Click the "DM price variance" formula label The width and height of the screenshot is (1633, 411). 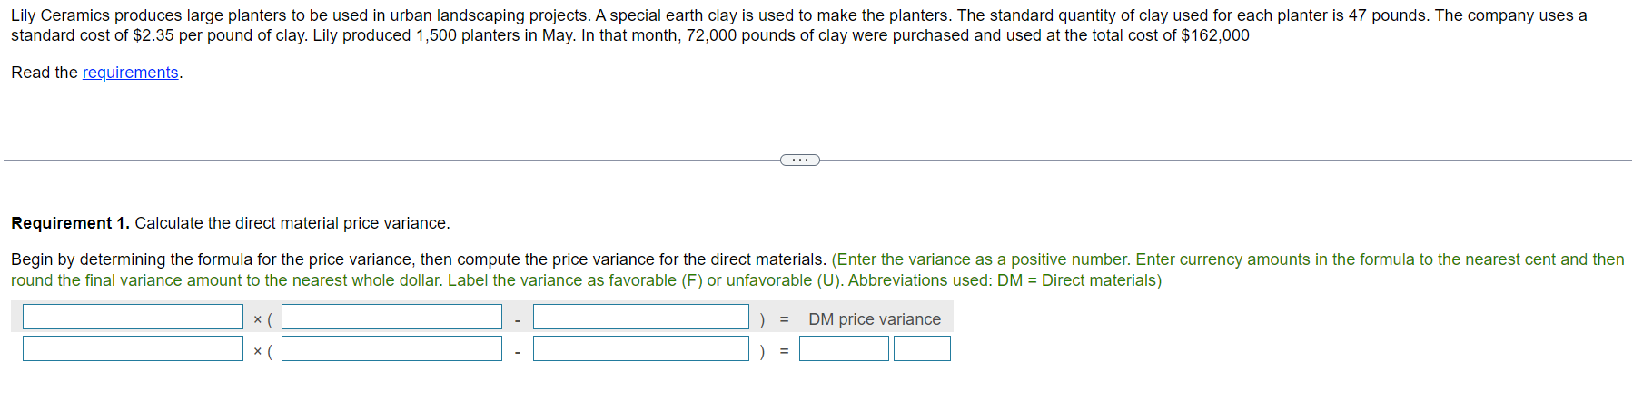pos(875,319)
